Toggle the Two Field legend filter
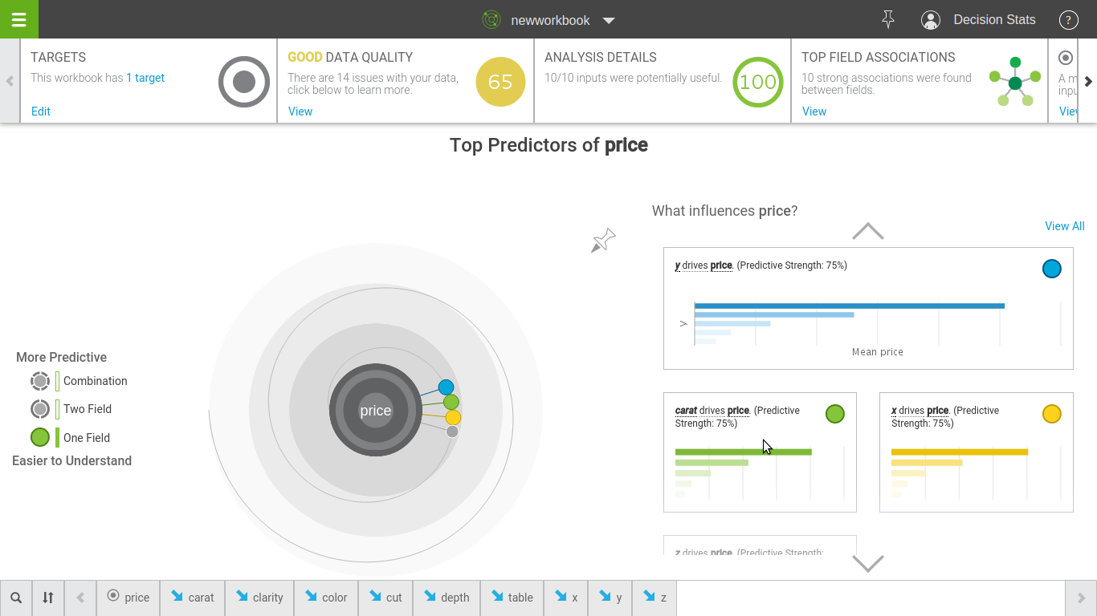Screen dimensions: 1097x616 click(x=40, y=409)
